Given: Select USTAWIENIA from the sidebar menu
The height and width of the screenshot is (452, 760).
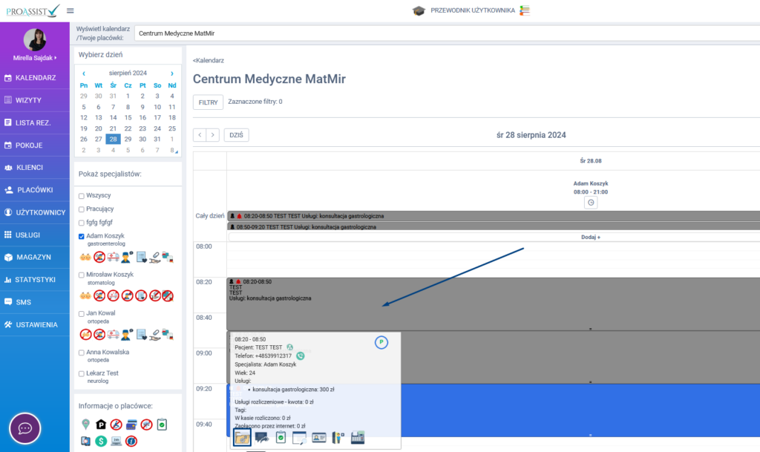Looking at the screenshot, I should 36,324.
